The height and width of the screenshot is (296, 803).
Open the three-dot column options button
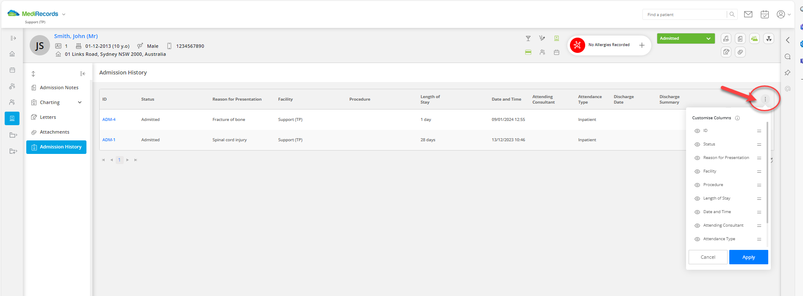point(765,99)
